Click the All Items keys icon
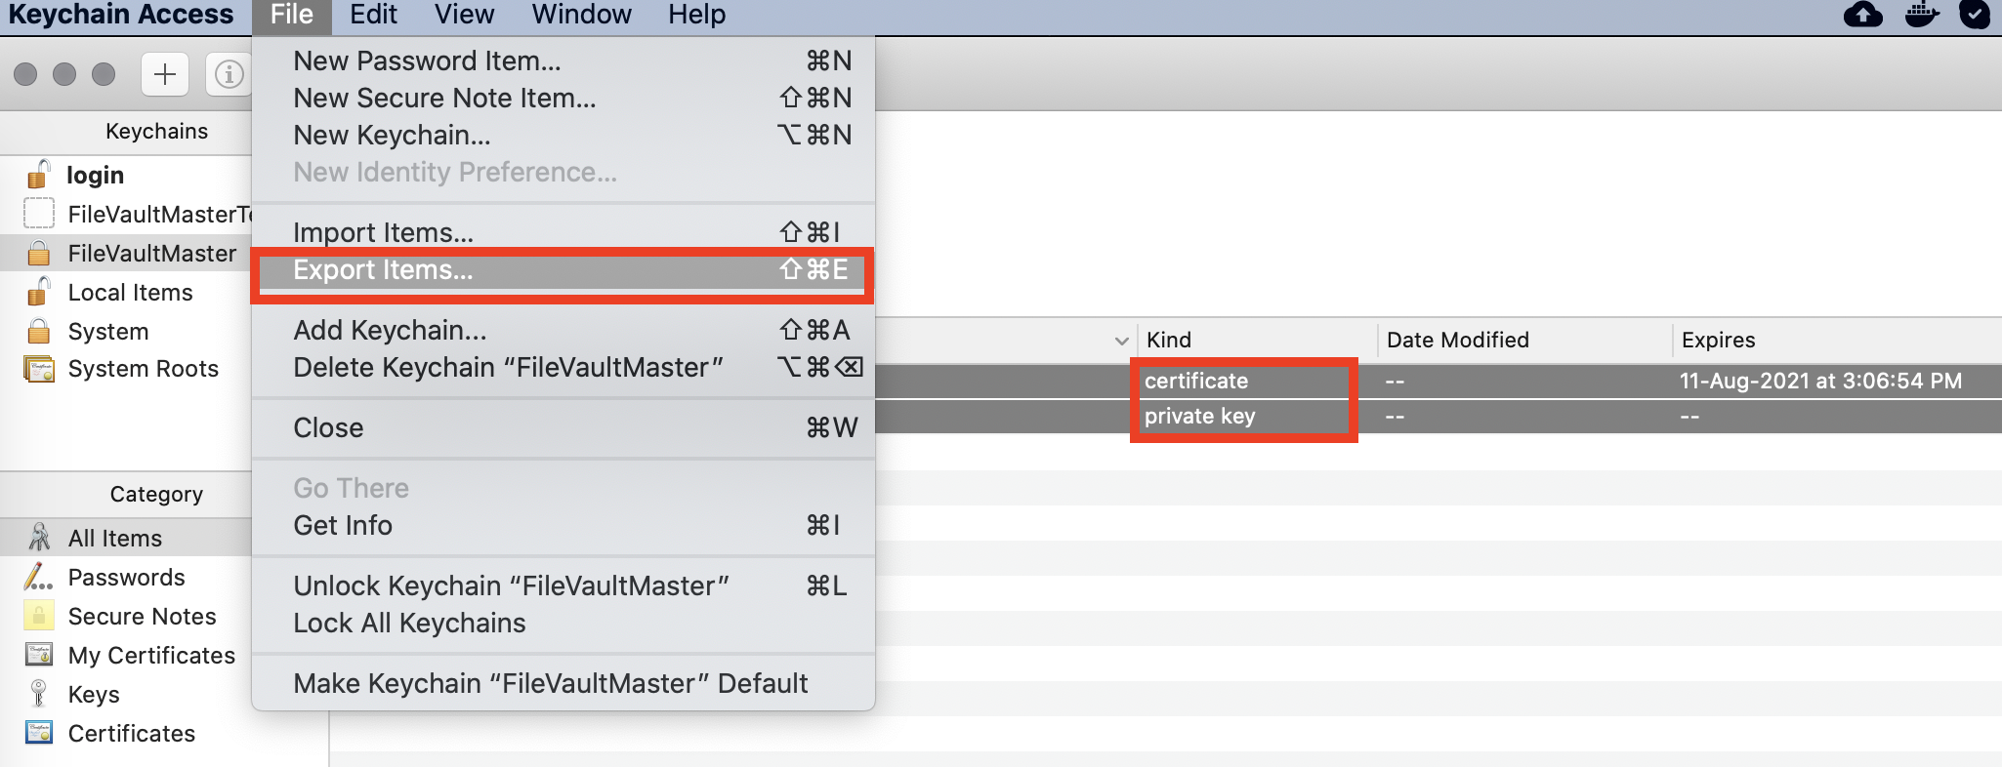 [39, 538]
